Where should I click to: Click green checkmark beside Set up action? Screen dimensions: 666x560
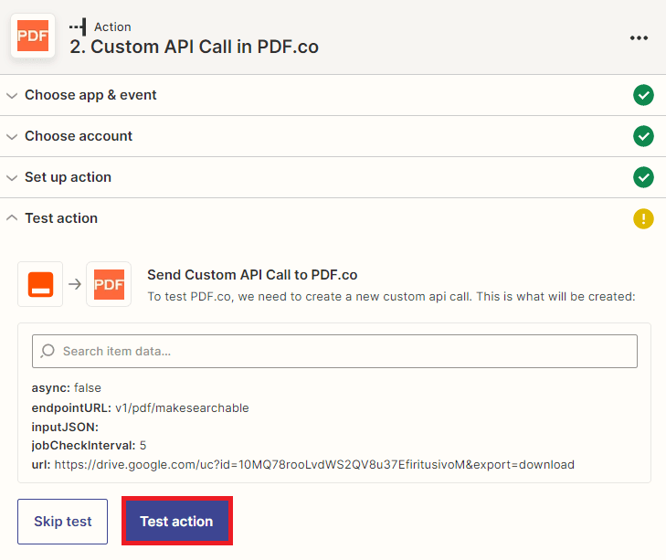(643, 177)
